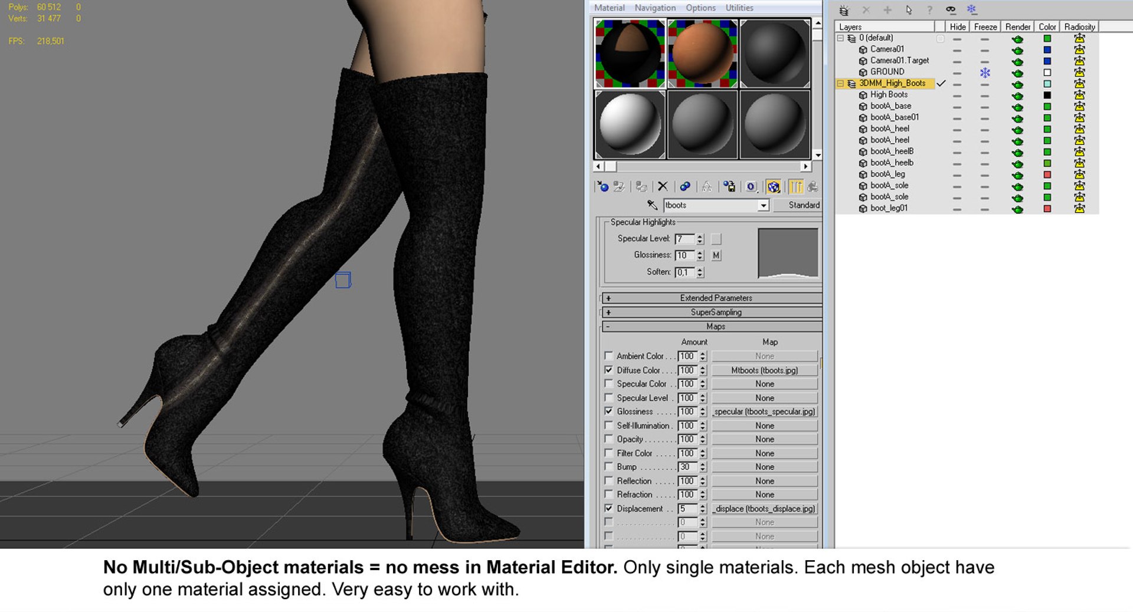Click Assign Material to Selection icon
Image resolution: width=1133 pixels, height=612 pixels.
(x=641, y=187)
